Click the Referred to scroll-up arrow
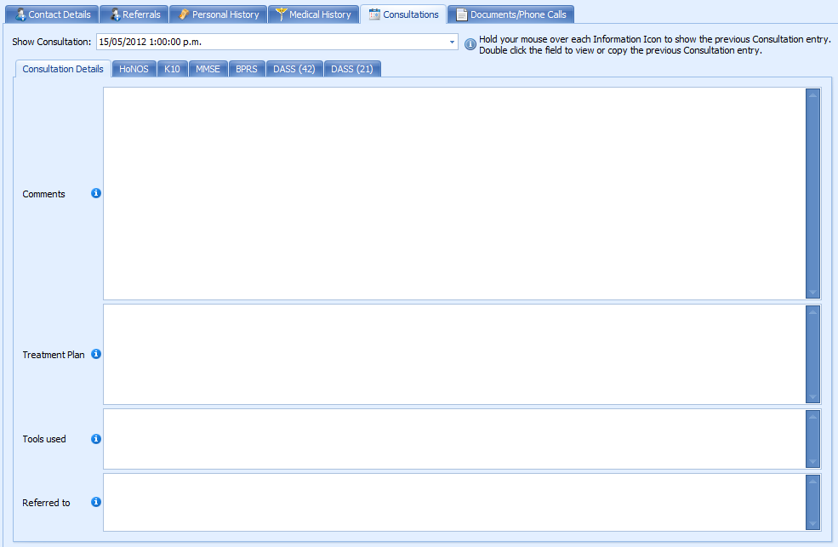This screenshot has width=838, height=547. click(x=812, y=481)
